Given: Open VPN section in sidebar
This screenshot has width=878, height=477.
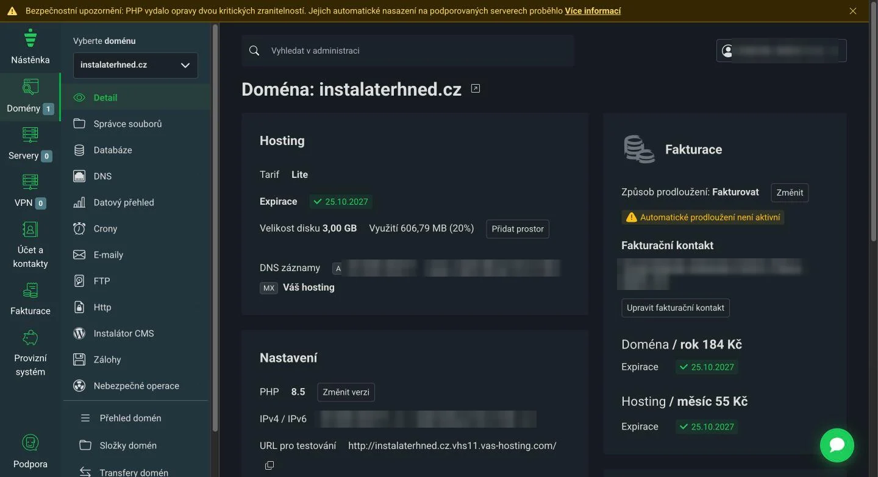Looking at the screenshot, I should pos(30,191).
